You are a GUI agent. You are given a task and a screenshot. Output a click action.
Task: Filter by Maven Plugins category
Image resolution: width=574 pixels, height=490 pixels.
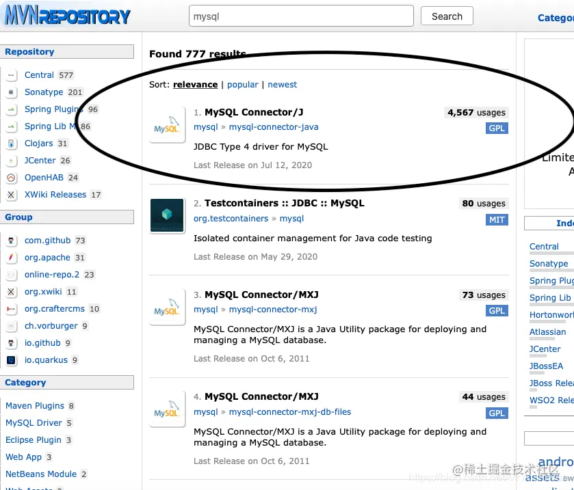(x=35, y=405)
